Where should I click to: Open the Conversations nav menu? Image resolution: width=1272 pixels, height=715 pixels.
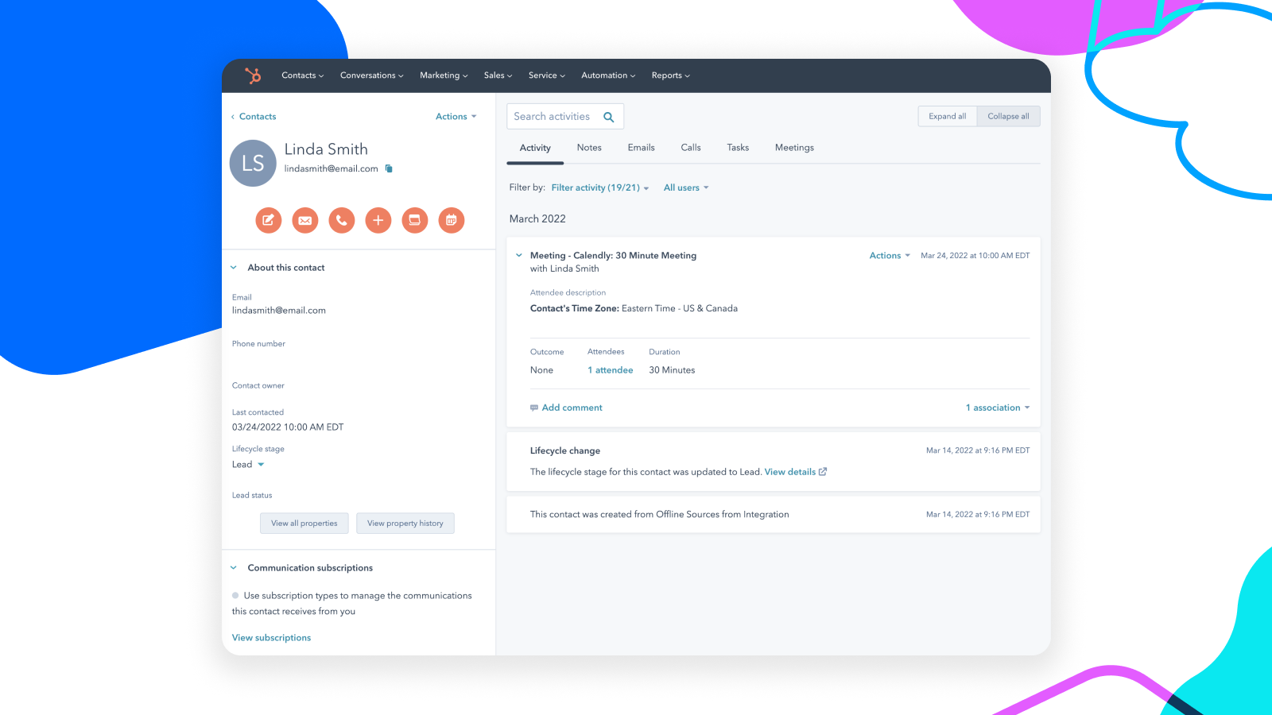tap(372, 75)
